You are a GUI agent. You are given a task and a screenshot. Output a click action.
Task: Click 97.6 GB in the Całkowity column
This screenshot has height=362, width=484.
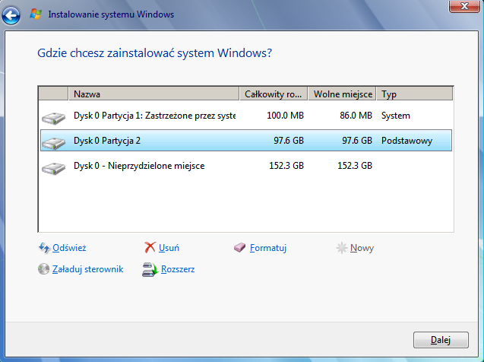(x=289, y=141)
